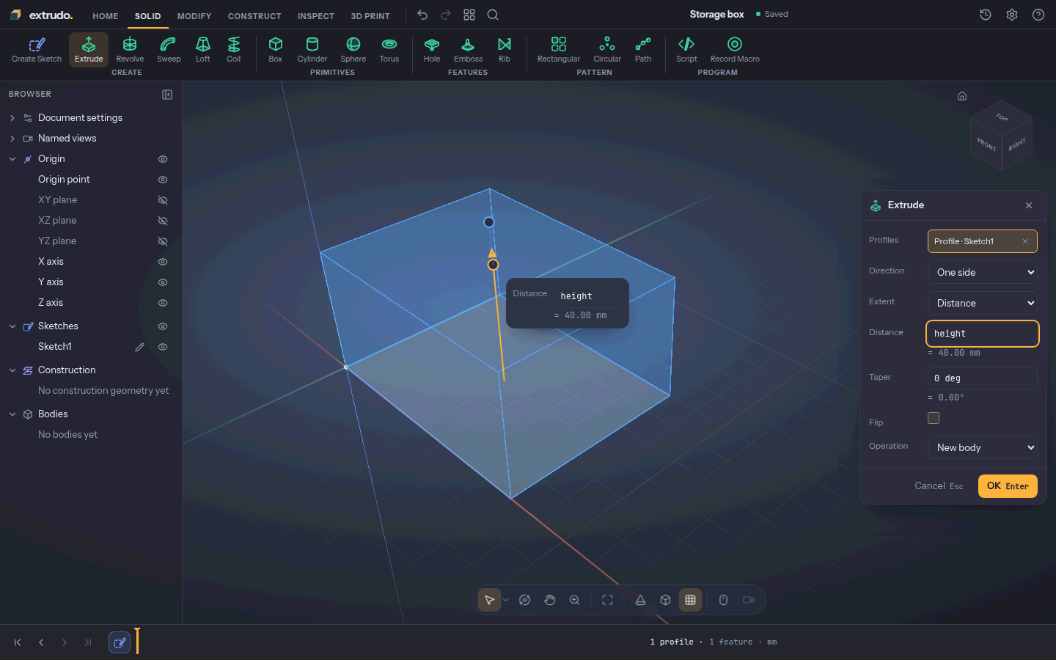Close the Extrude panel
The width and height of the screenshot is (1056, 660).
coord(1029,205)
